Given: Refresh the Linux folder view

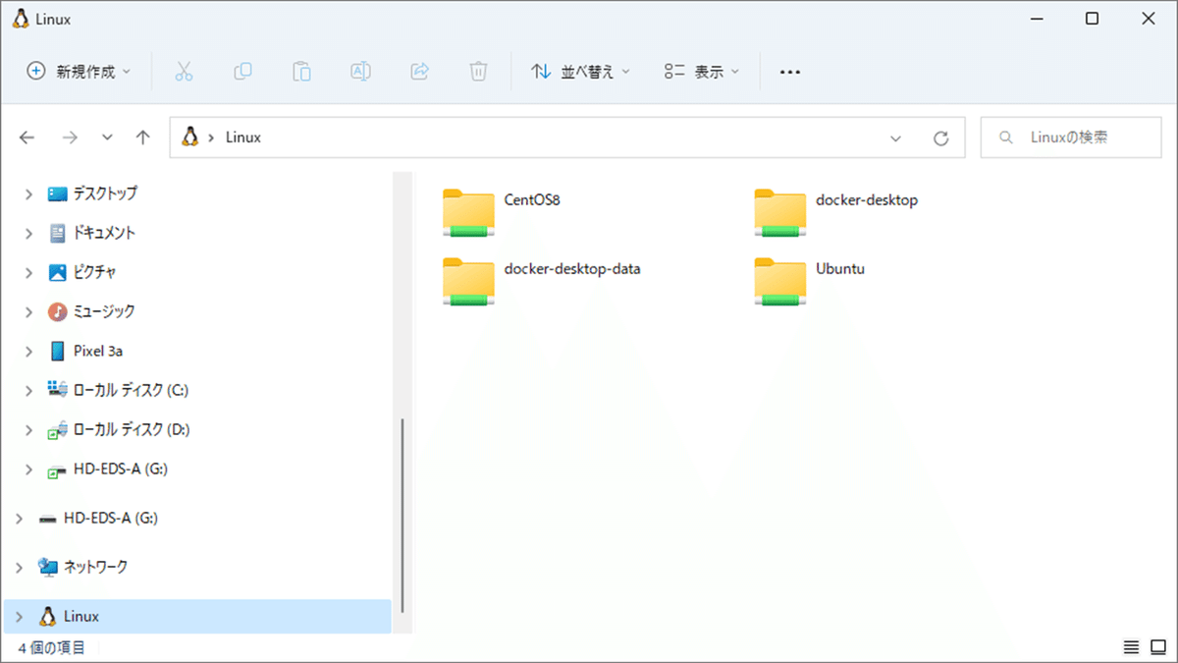Looking at the screenshot, I should point(940,138).
